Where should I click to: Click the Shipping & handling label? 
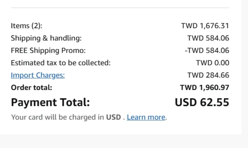tap(46, 38)
